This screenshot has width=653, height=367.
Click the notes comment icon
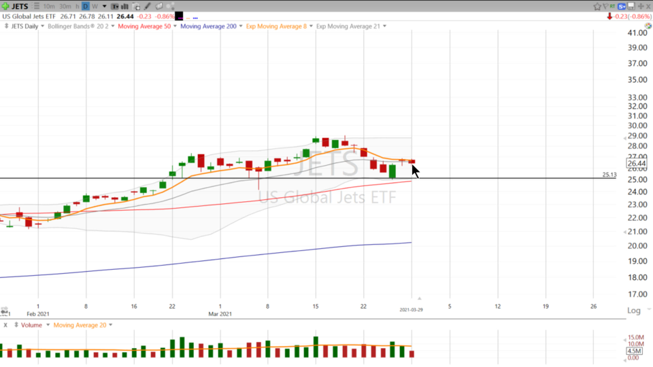point(158,6)
